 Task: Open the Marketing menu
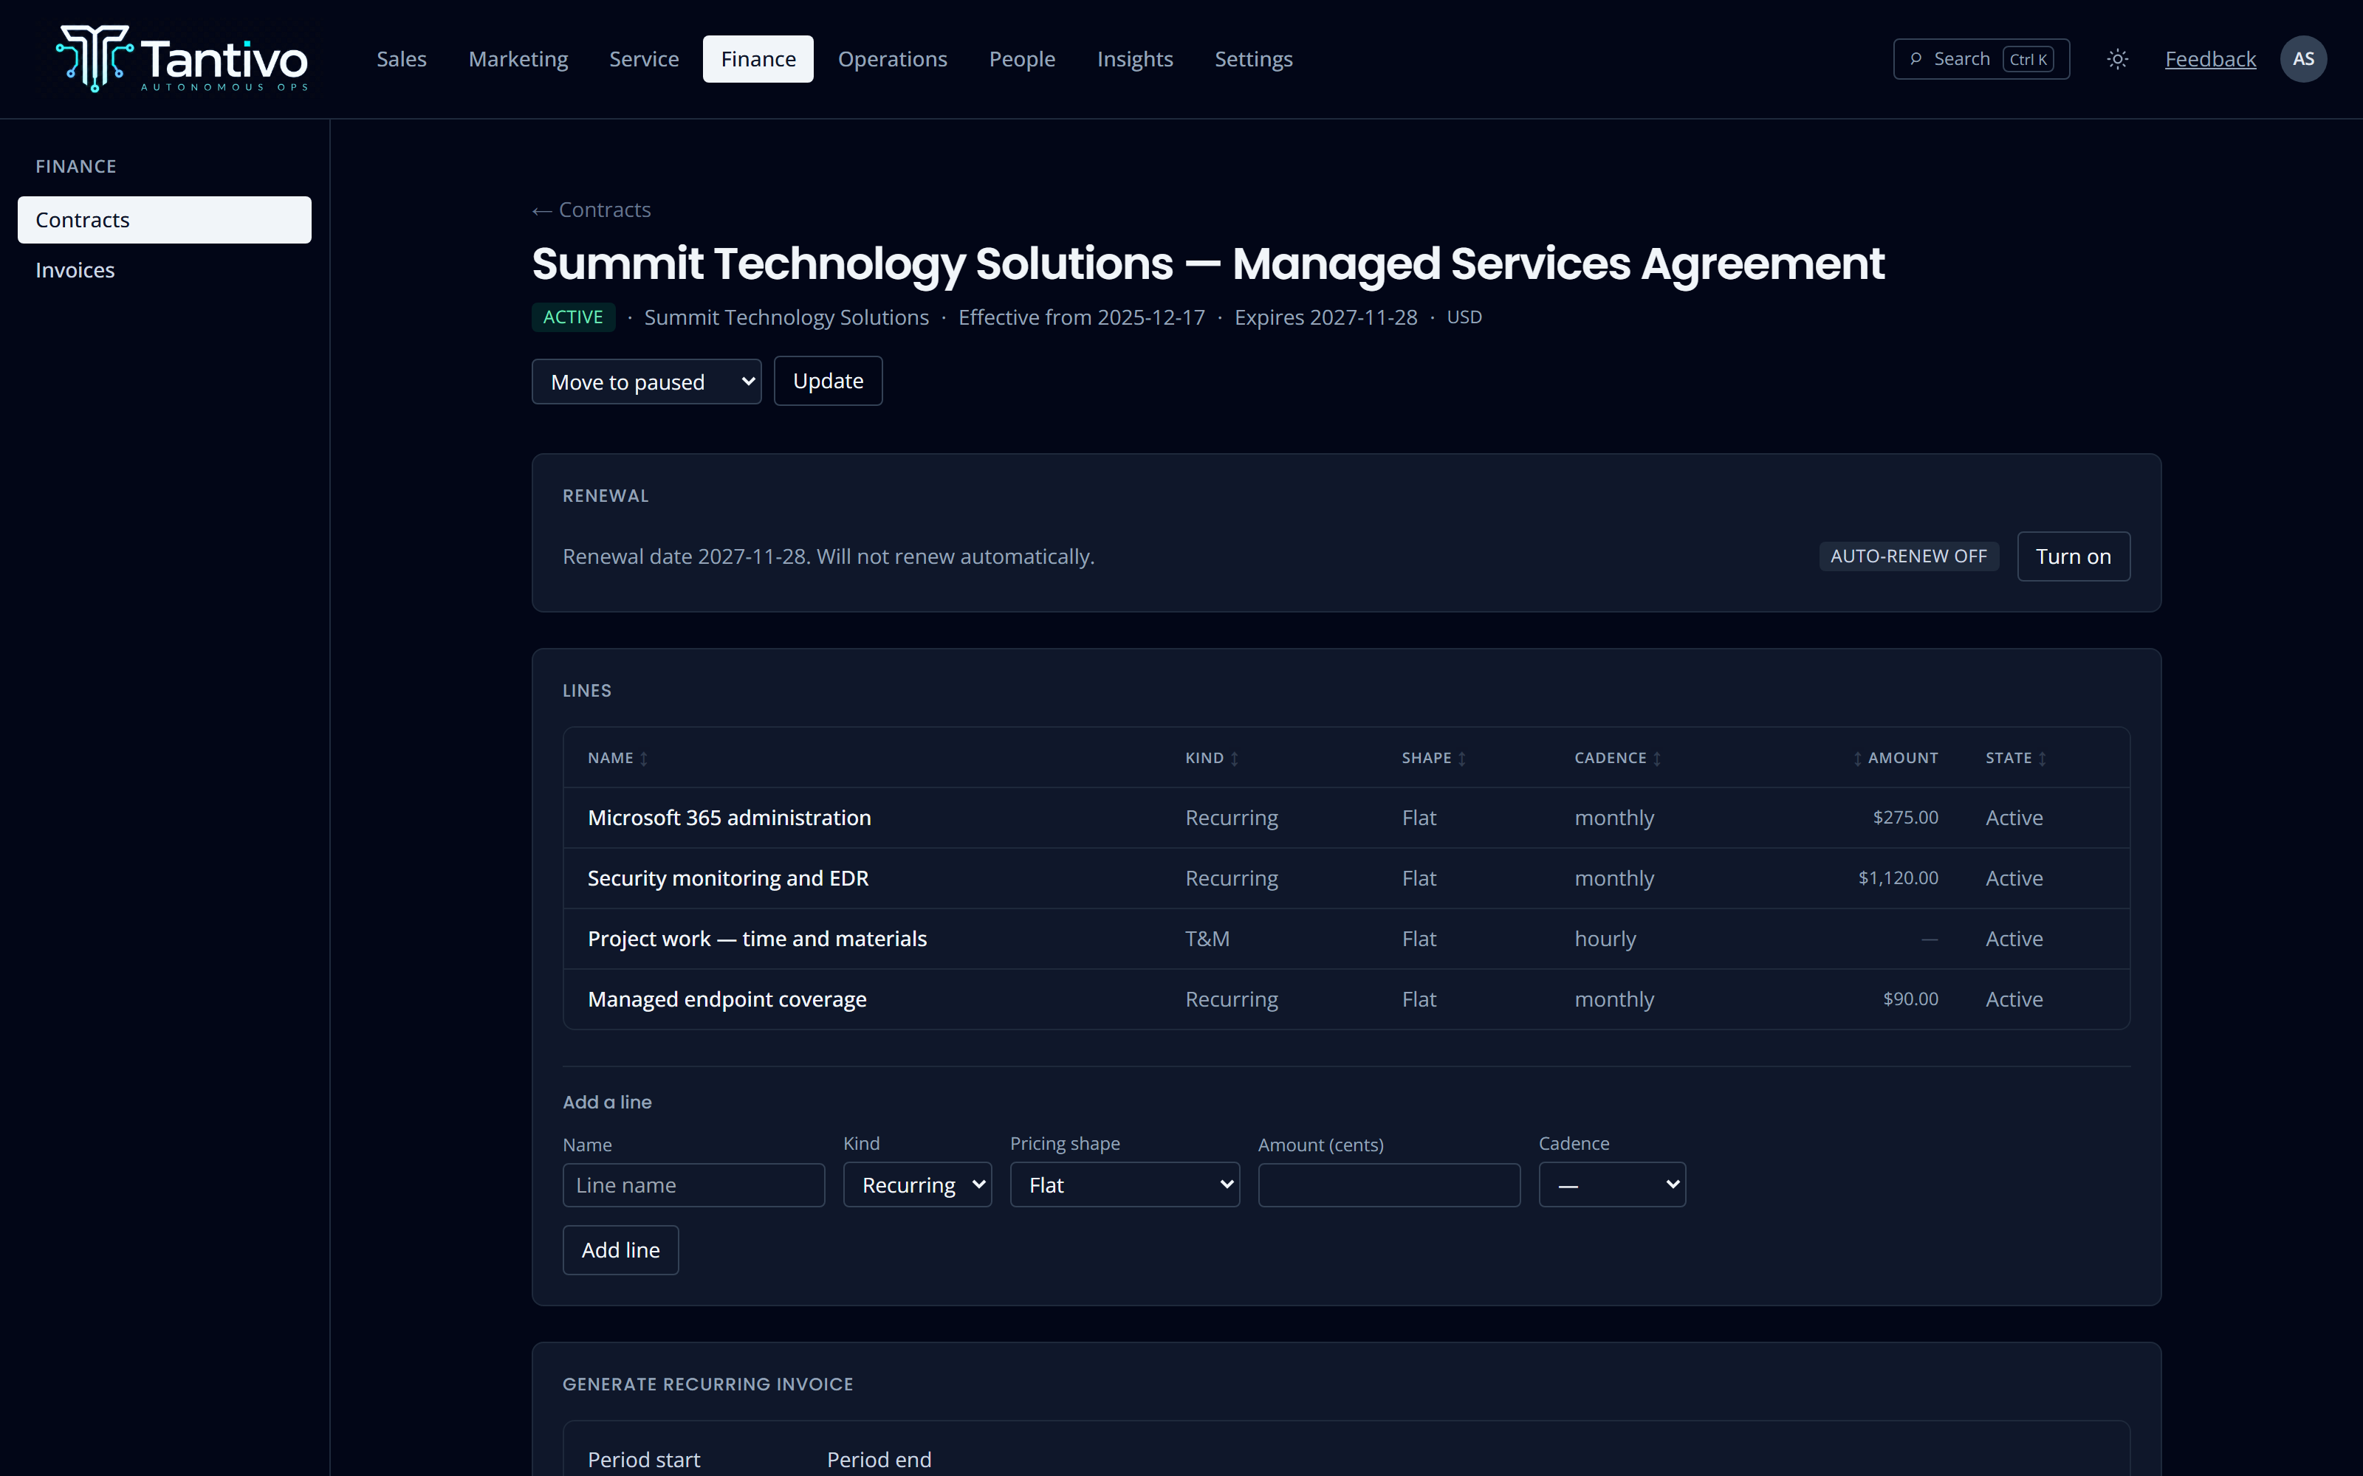[x=518, y=60]
